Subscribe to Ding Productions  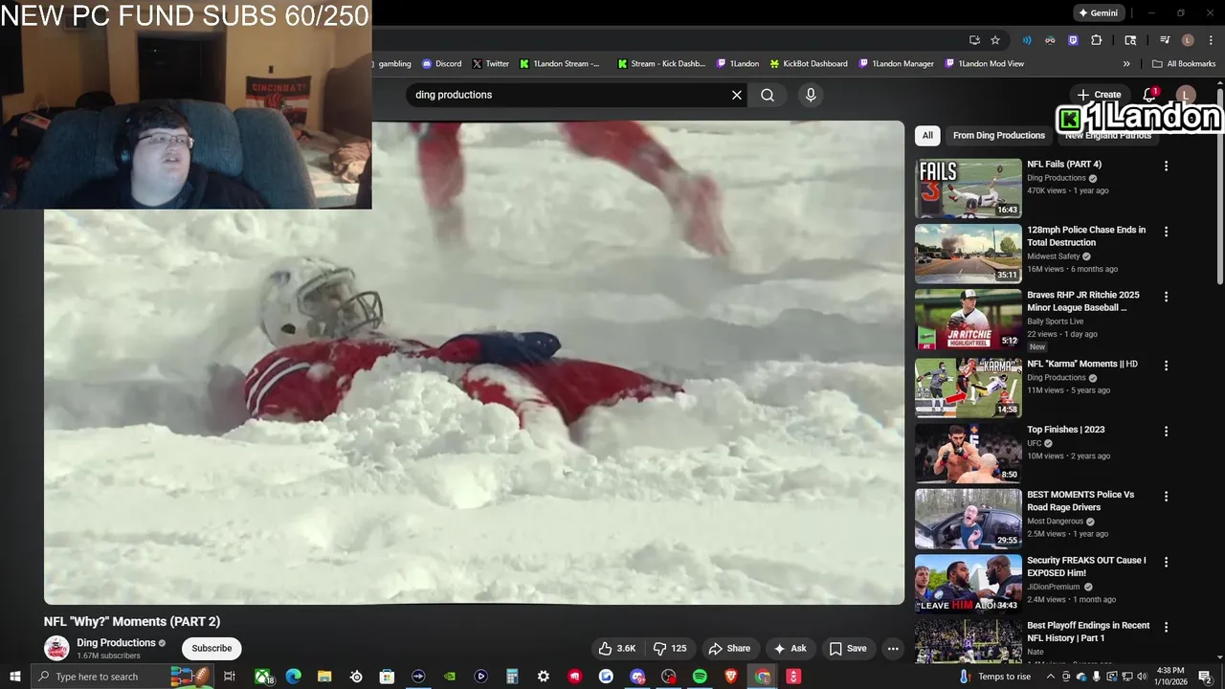pyautogui.click(x=212, y=648)
